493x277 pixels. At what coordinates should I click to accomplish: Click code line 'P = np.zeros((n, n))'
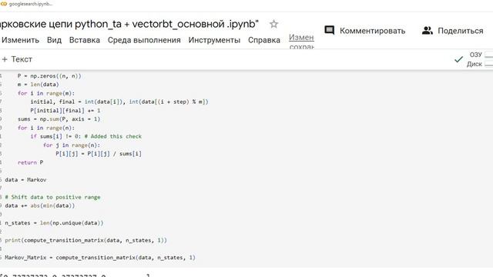[49, 75]
